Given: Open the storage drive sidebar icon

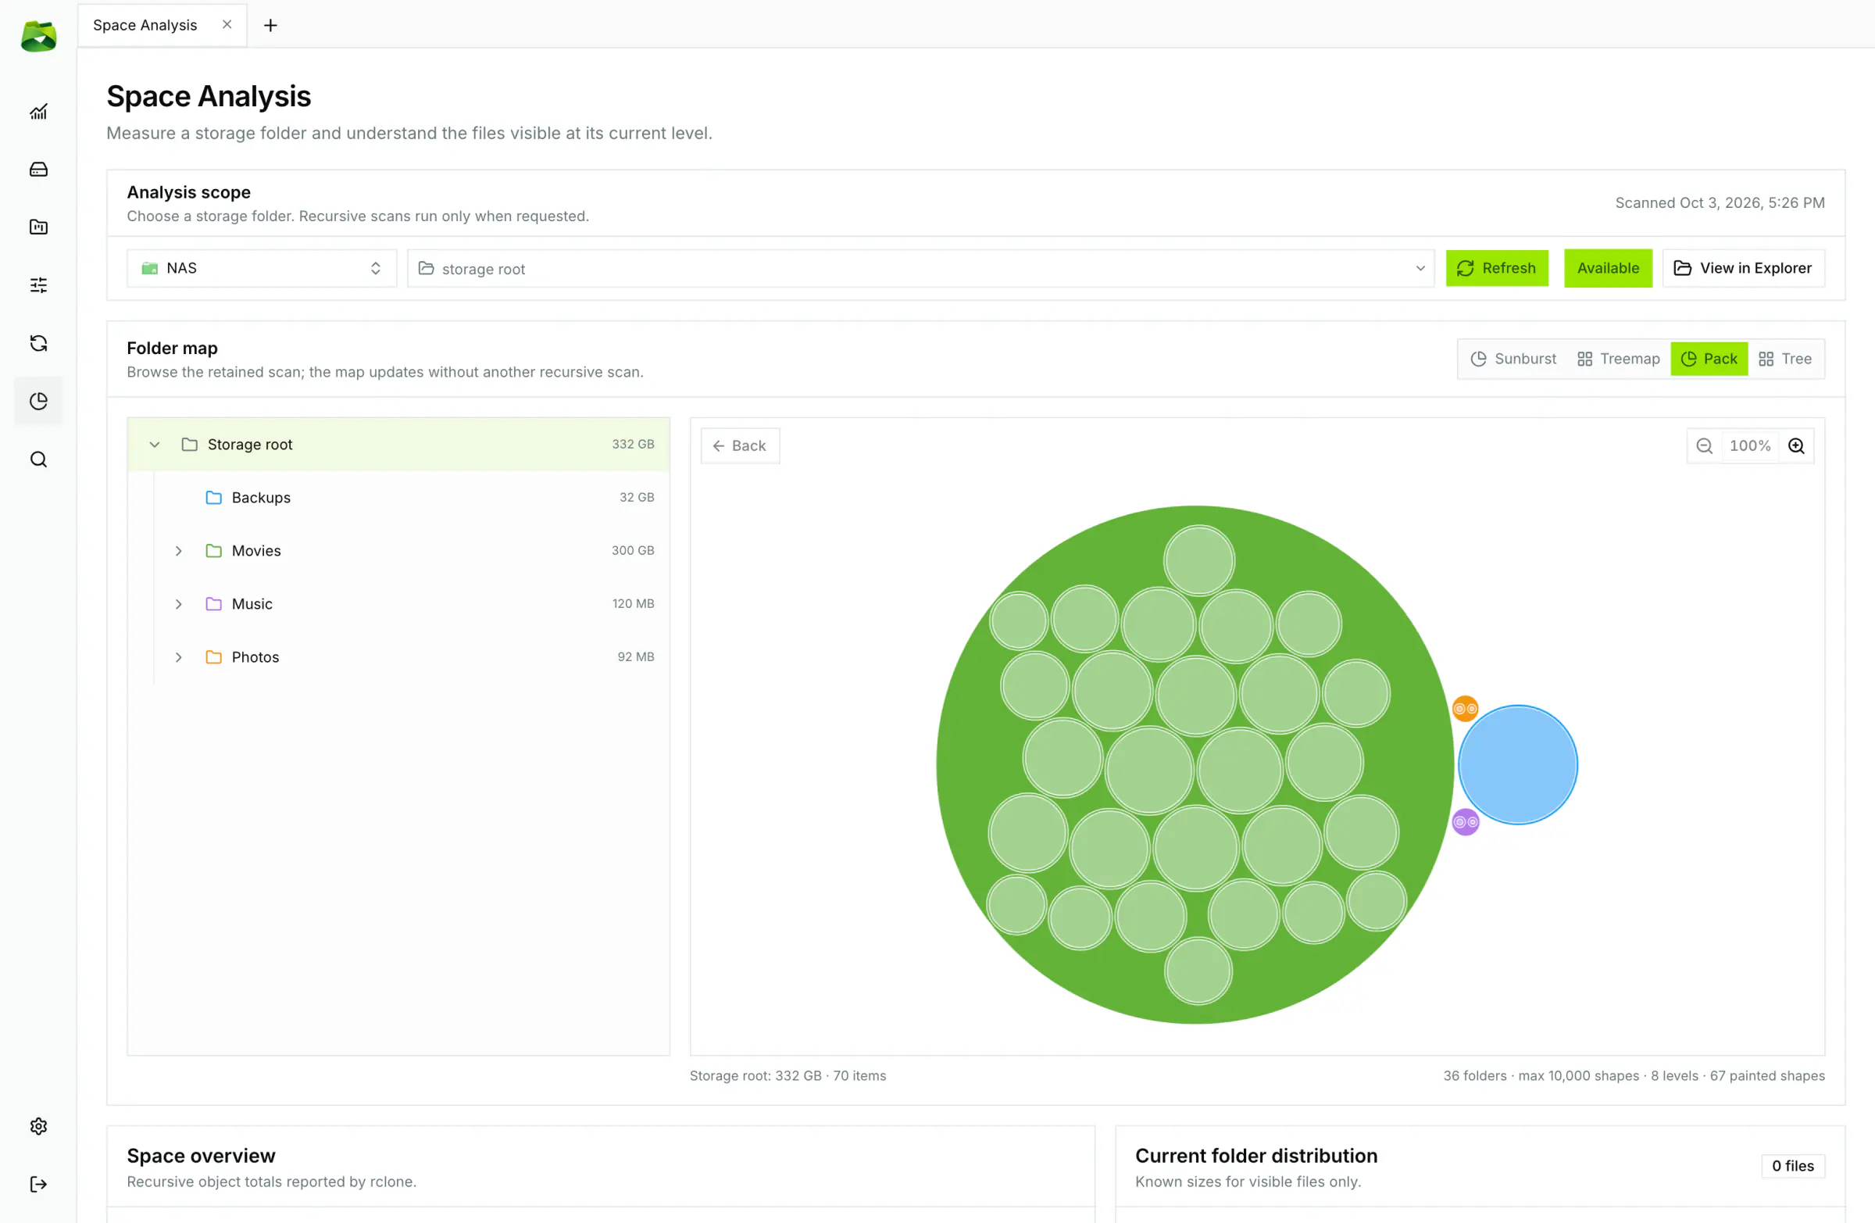Looking at the screenshot, I should pyautogui.click(x=37, y=170).
